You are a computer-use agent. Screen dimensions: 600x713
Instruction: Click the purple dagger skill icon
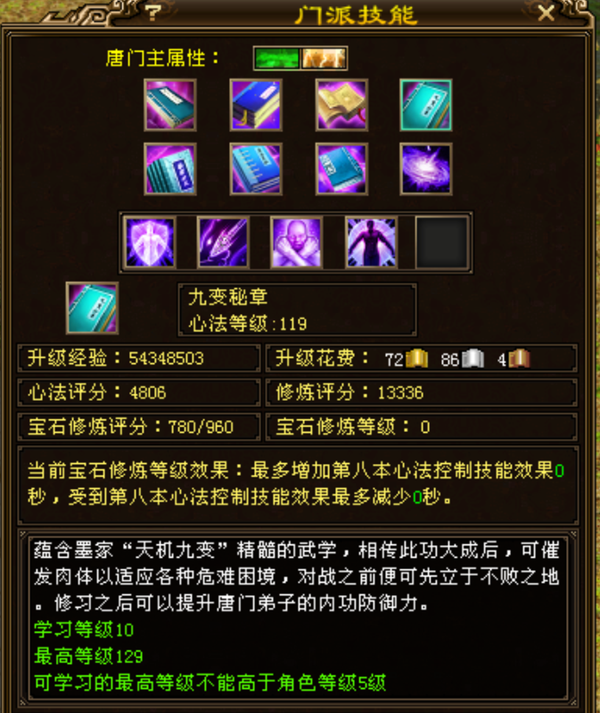click(223, 242)
